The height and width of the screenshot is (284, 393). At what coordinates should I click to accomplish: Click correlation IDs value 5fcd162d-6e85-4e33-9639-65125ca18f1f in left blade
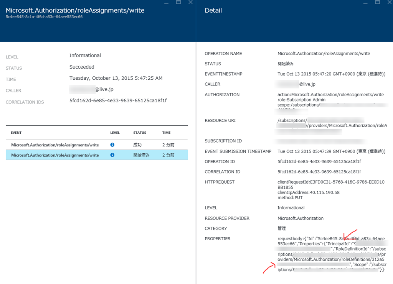pyautogui.click(x=118, y=100)
